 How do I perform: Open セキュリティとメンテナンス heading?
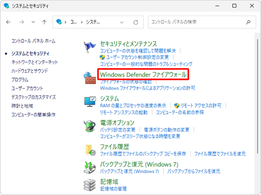[x=128, y=44]
